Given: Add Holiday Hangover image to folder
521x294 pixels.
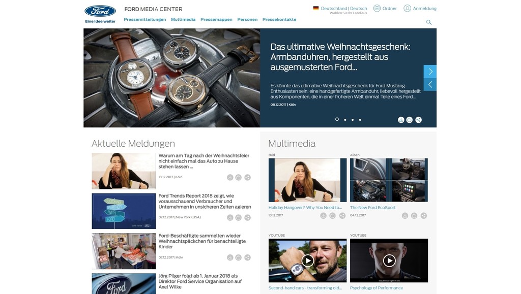Looking at the screenshot, I should click(332, 216).
